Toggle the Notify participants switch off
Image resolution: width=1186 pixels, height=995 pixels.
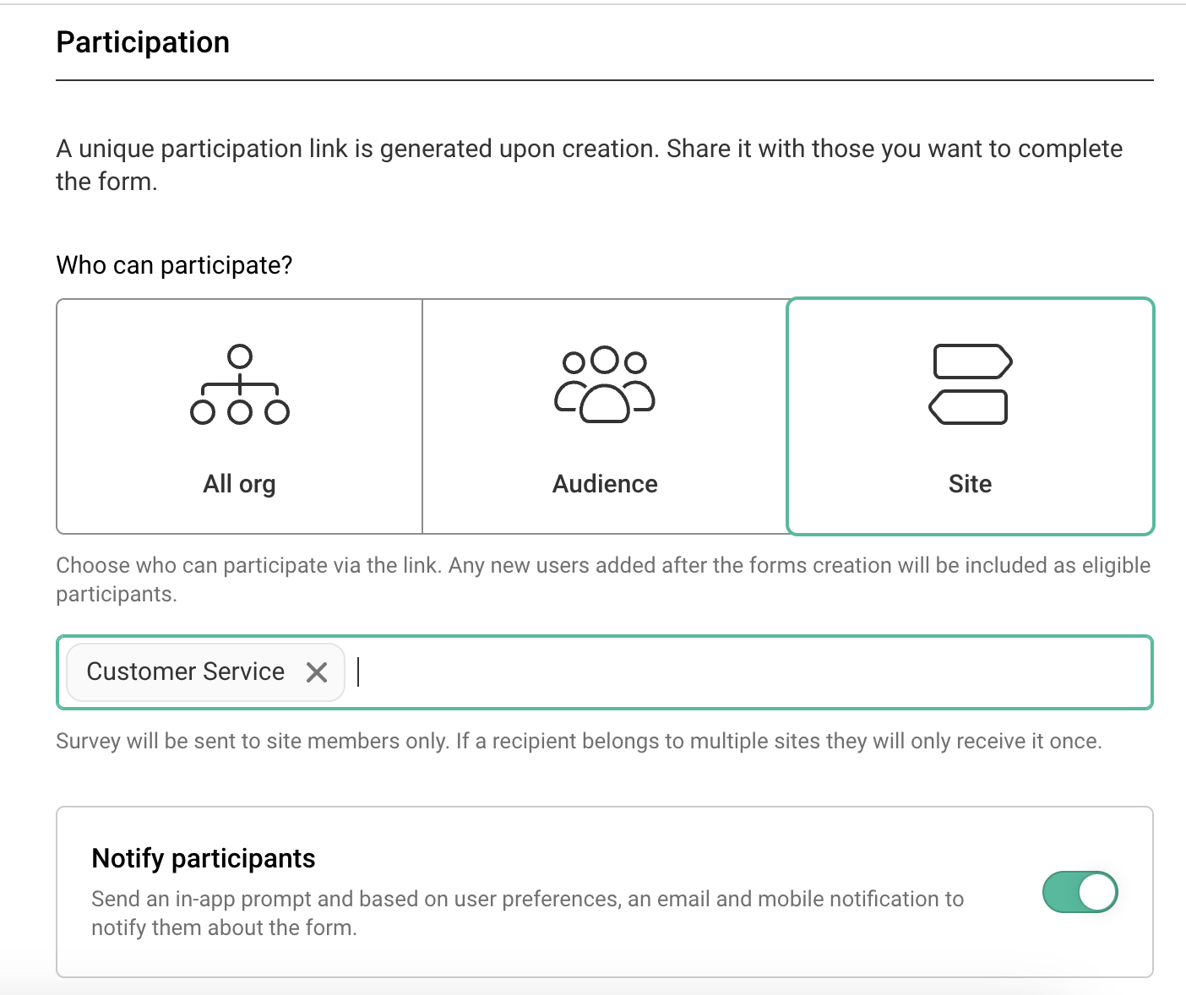(x=1080, y=892)
